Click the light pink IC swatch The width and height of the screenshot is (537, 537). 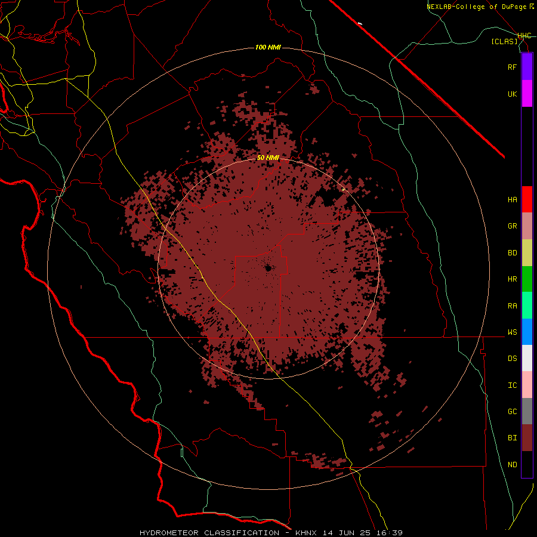pyautogui.click(x=527, y=385)
